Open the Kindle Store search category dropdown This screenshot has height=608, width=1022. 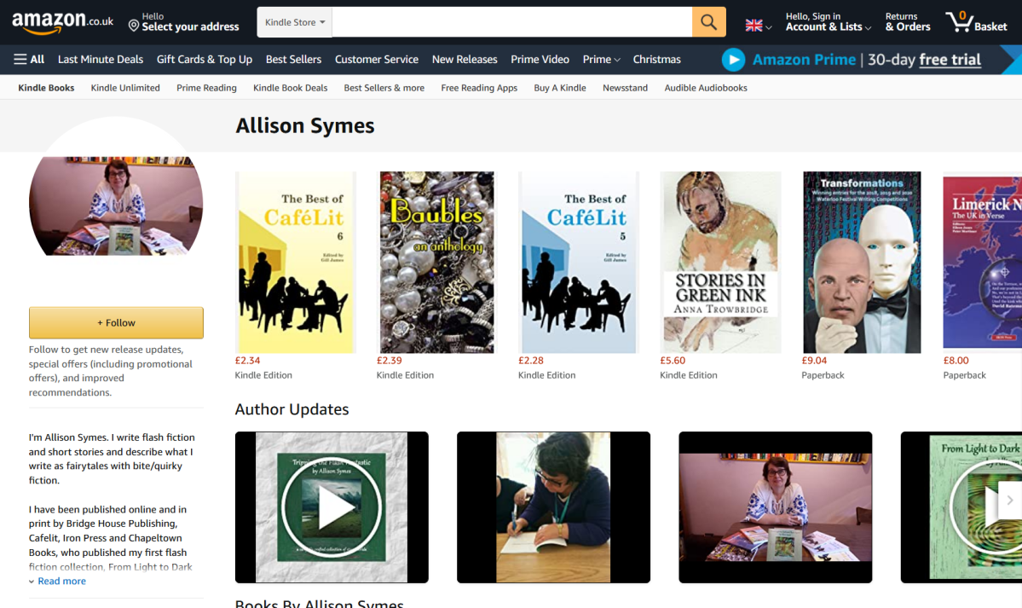tap(295, 22)
